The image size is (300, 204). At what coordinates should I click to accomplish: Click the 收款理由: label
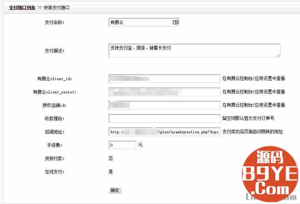(x=54, y=119)
